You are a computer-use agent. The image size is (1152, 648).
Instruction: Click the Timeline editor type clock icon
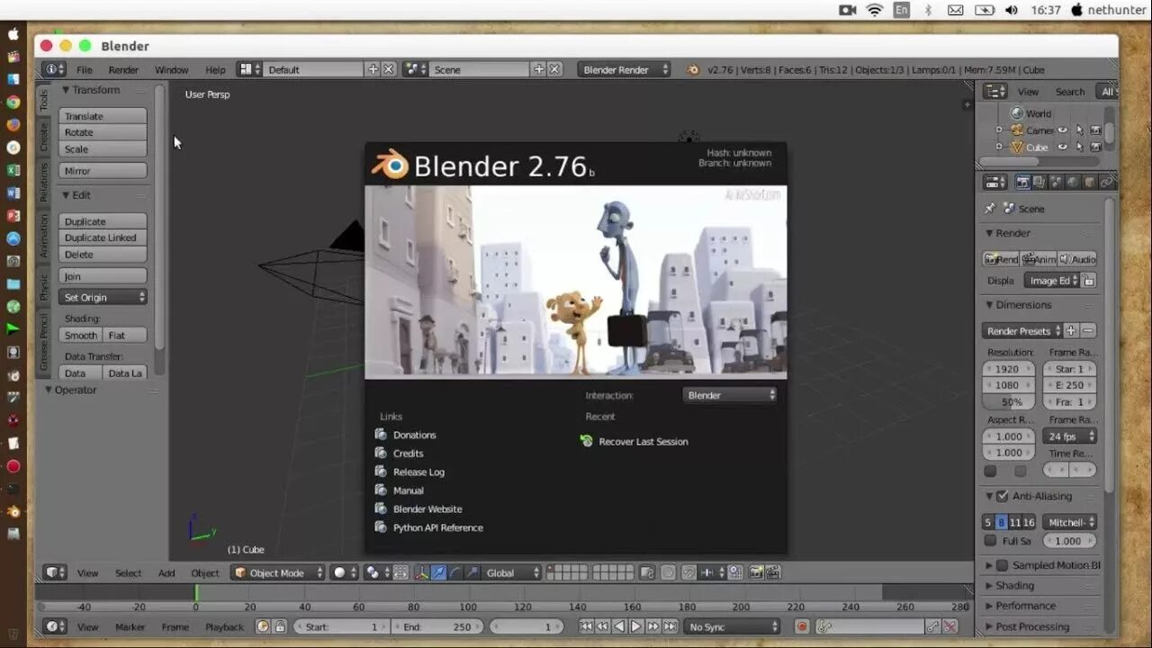coord(56,626)
